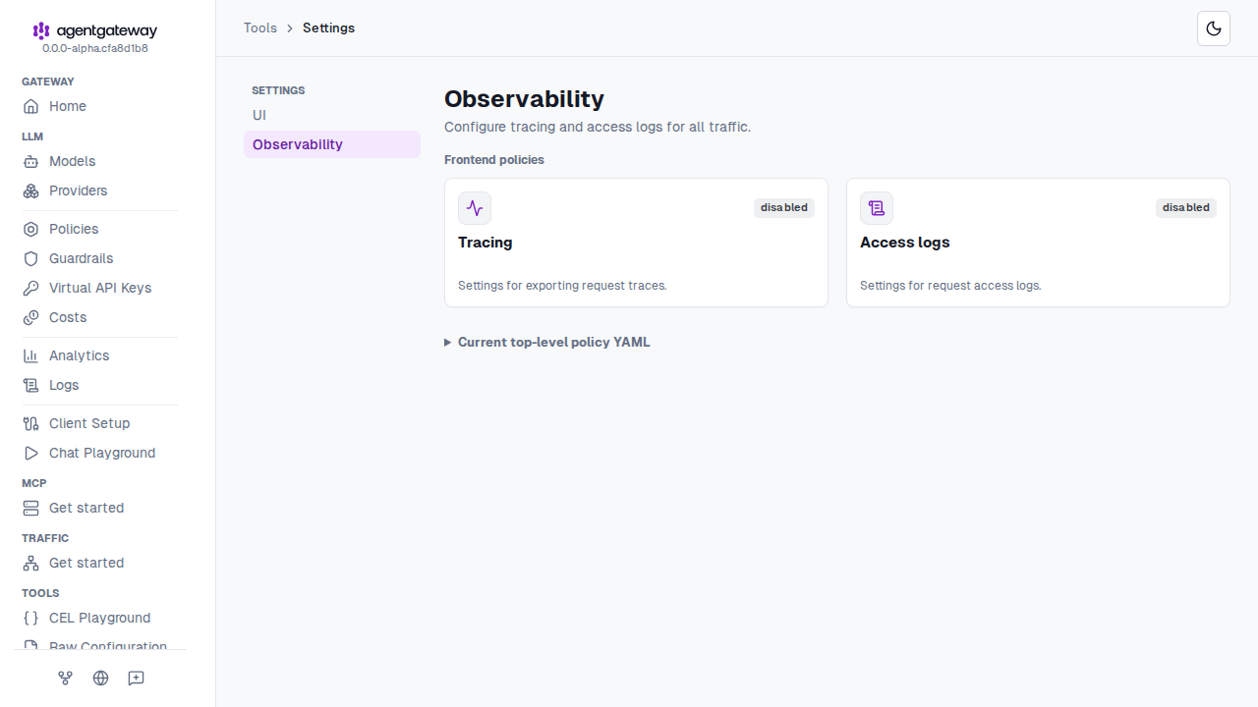Click the feedback message-plus icon
This screenshot has width=1258, height=707.
tap(137, 678)
